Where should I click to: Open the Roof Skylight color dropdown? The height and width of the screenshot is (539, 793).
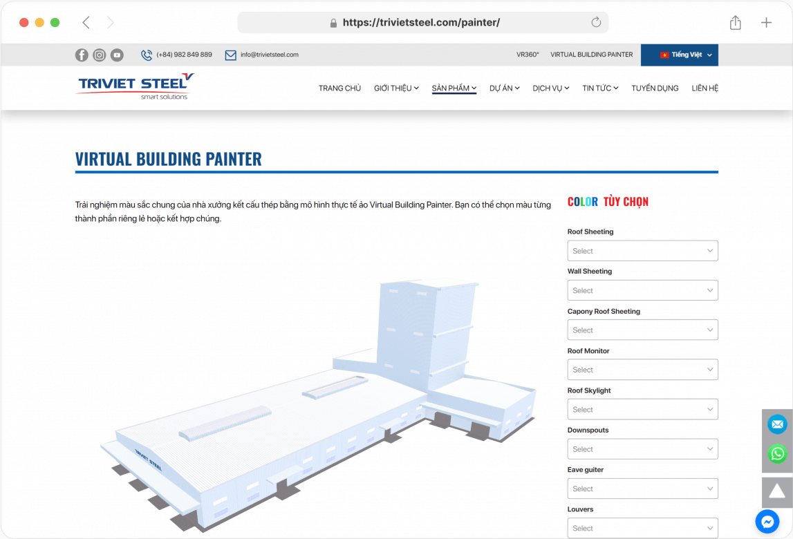[x=642, y=409]
